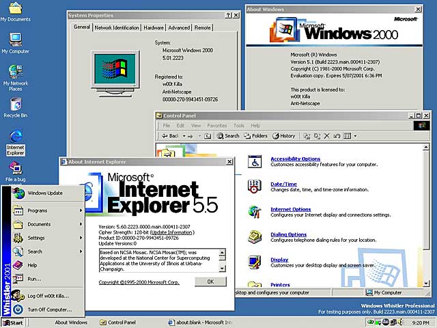The width and height of the screenshot is (437, 328).
Task: Click History in Control Panel toolbar
Action: pyautogui.click(x=284, y=136)
